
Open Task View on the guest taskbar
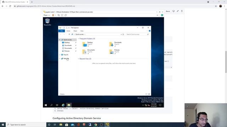coord(57,105)
